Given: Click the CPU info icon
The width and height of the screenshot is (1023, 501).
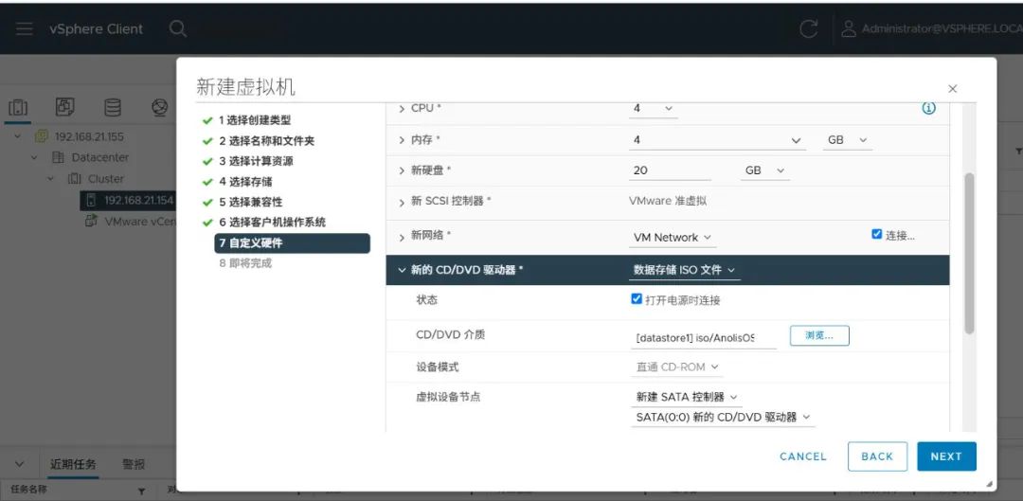Looking at the screenshot, I should tap(928, 108).
